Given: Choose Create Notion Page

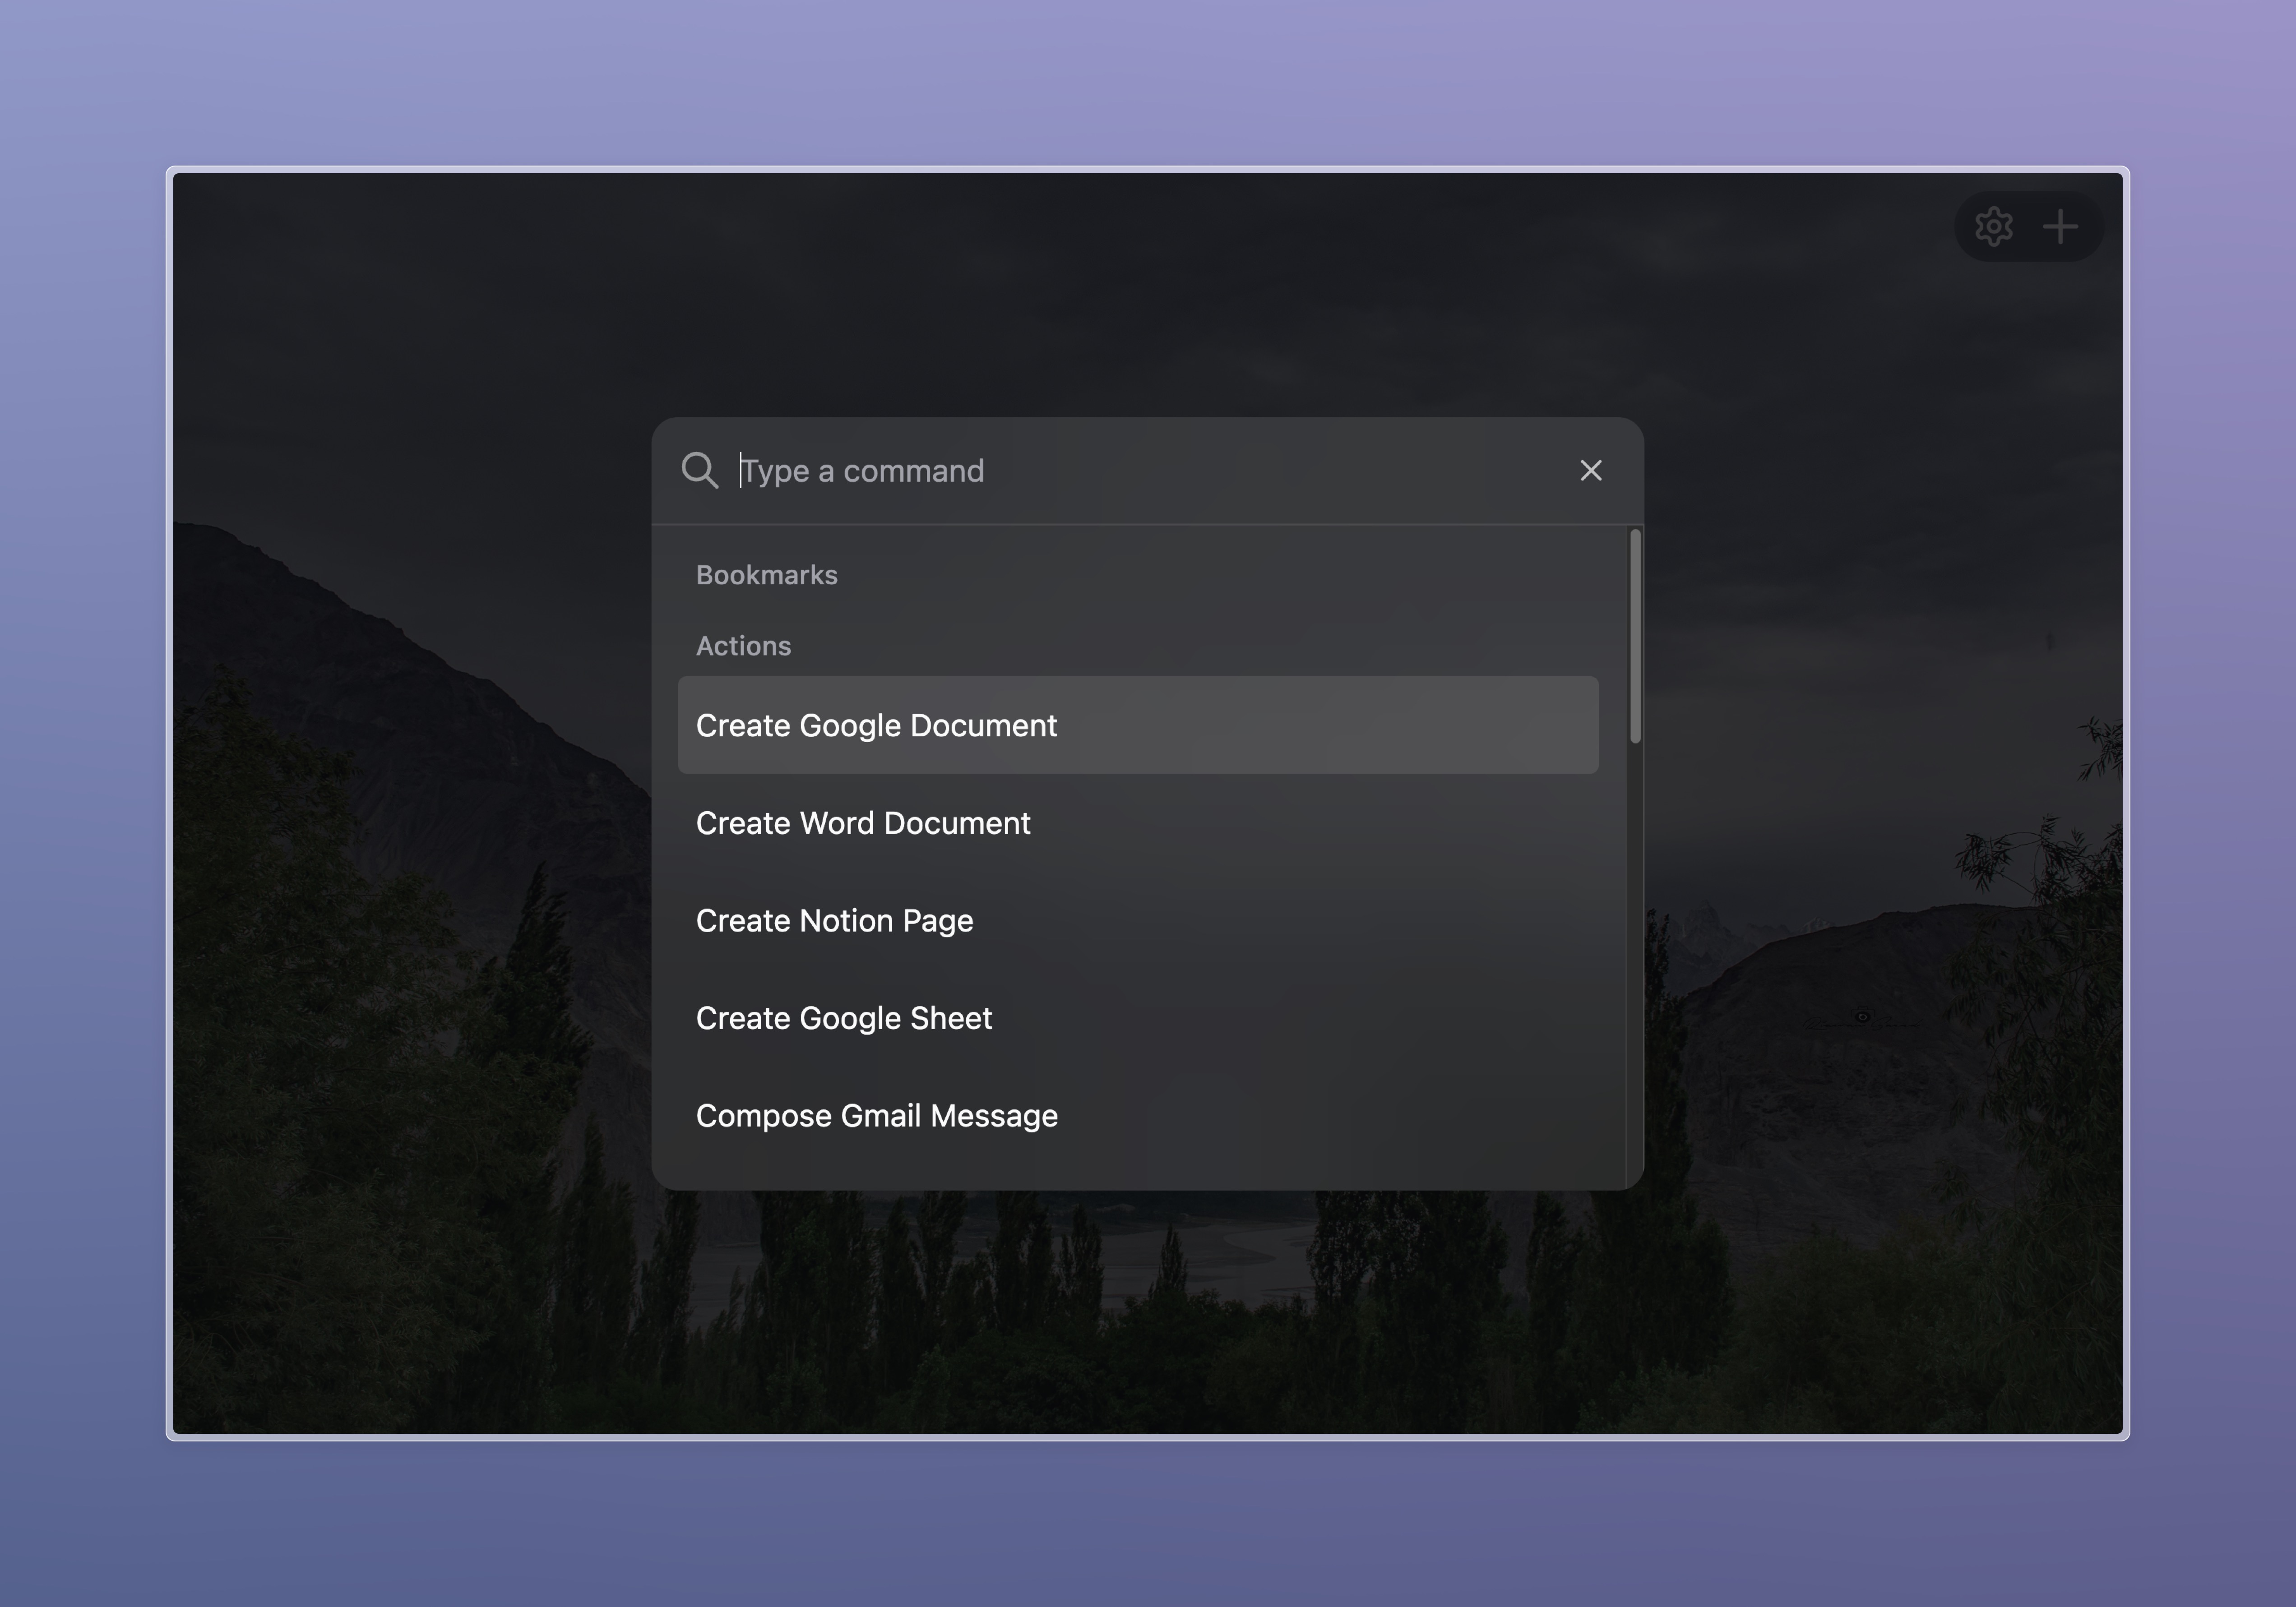Looking at the screenshot, I should tap(1137, 920).
